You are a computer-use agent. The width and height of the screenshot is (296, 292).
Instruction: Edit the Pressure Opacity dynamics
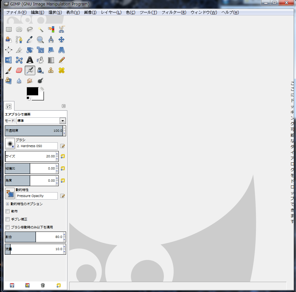[x=63, y=196]
